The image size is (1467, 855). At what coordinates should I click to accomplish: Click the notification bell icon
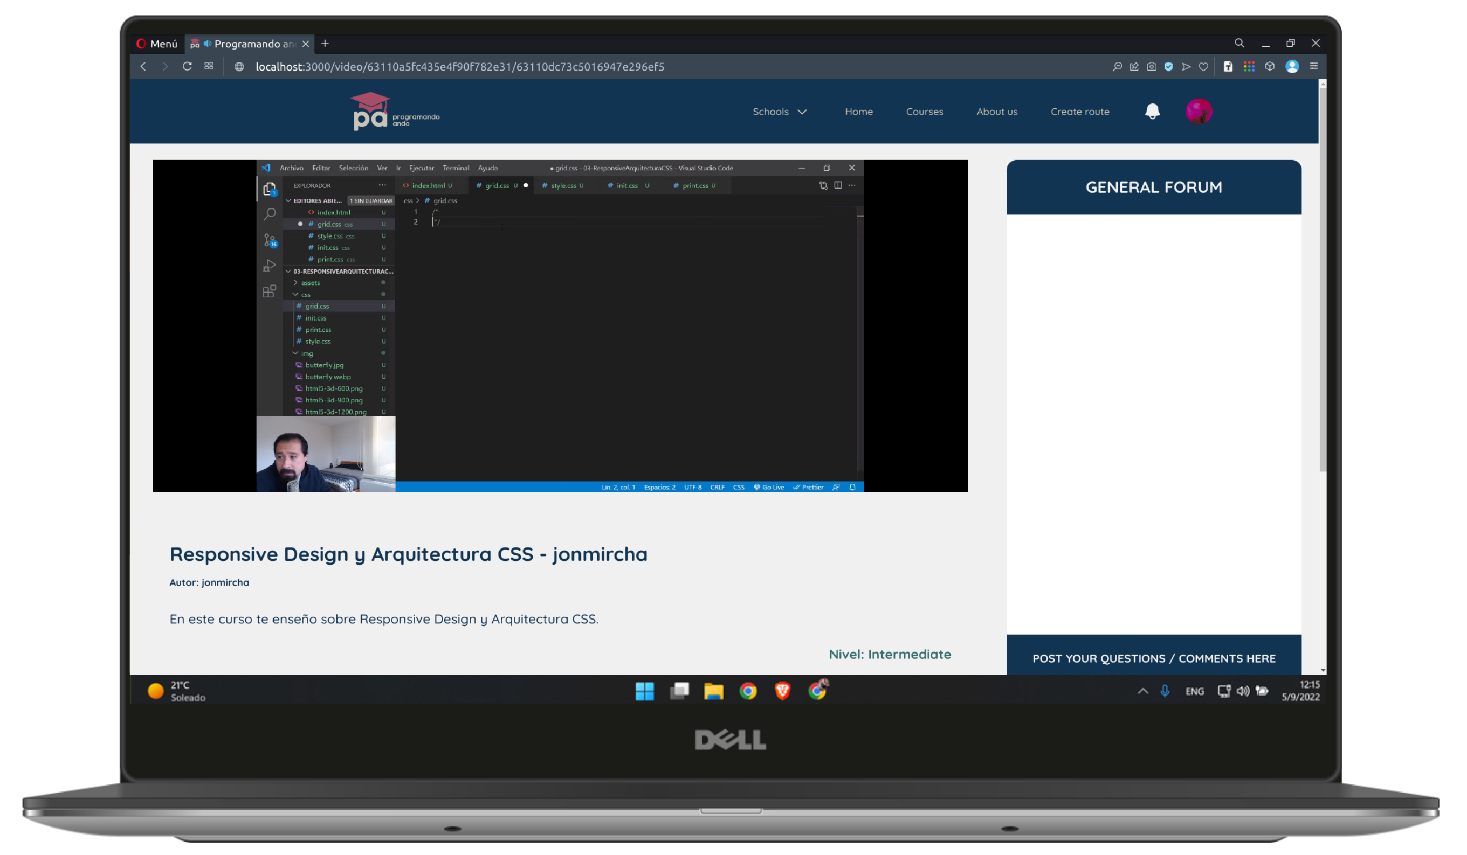[x=1152, y=111]
